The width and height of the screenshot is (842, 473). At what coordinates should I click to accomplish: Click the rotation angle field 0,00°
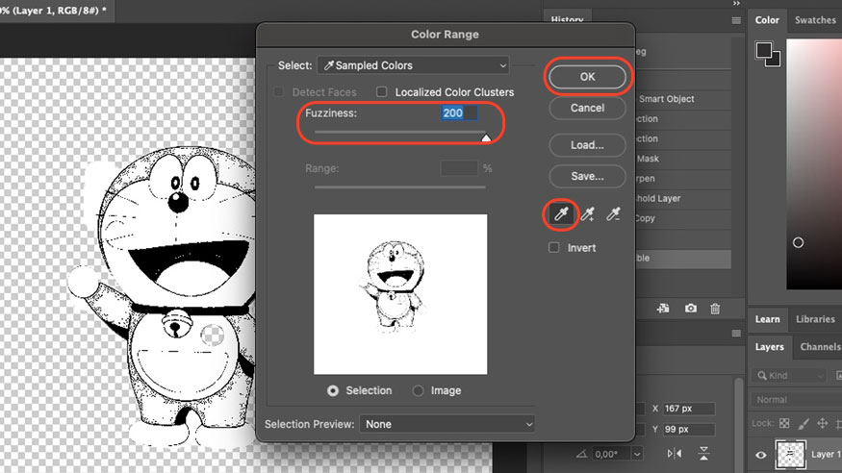tap(611, 454)
